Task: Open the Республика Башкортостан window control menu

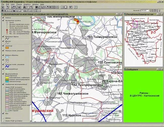Action: coord(125,14)
